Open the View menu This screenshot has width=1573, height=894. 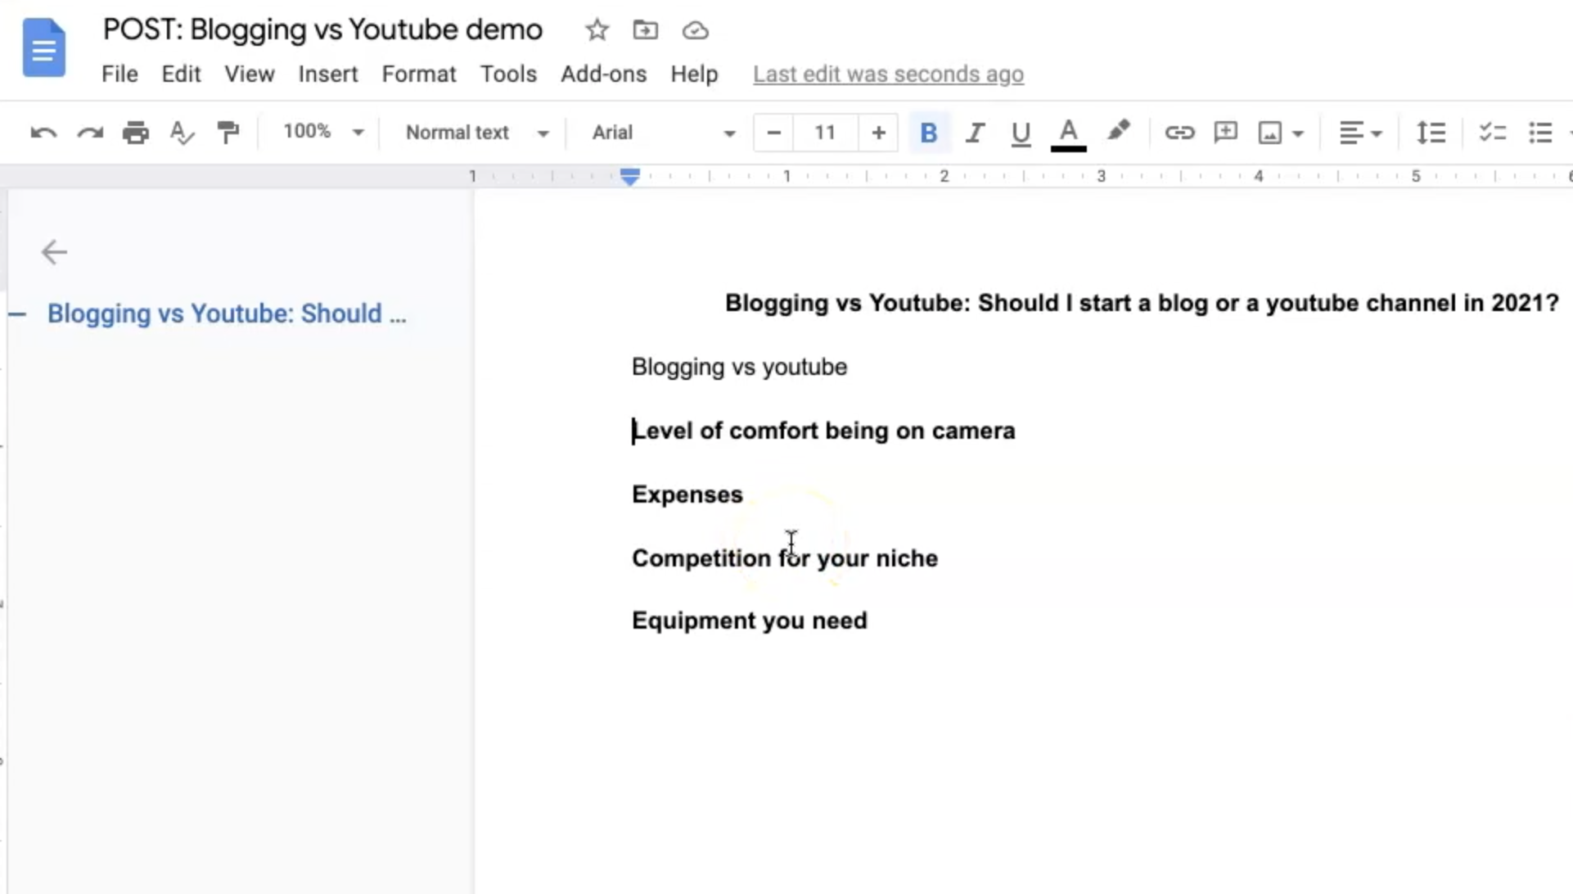250,74
